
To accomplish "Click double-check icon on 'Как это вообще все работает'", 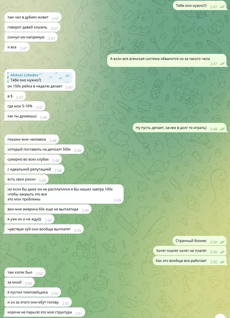I will tap(222, 262).
